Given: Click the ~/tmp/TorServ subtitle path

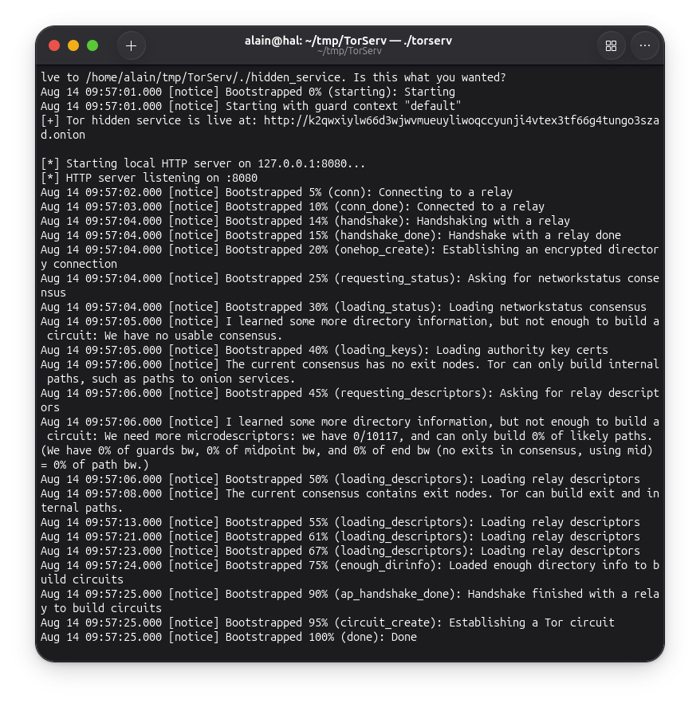Looking at the screenshot, I should pyautogui.click(x=349, y=51).
